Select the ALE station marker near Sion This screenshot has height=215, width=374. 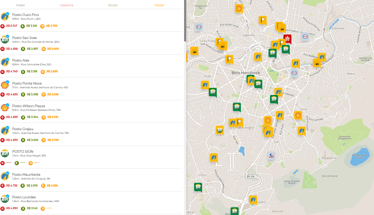[271, 156]
